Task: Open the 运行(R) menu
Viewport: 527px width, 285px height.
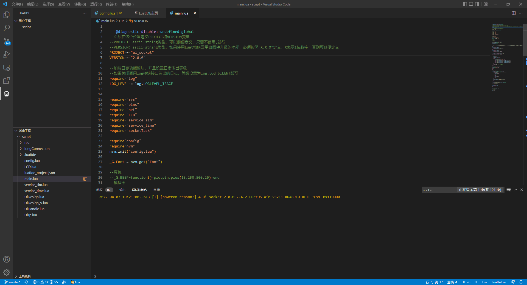Action: click(x=96, y=4)
